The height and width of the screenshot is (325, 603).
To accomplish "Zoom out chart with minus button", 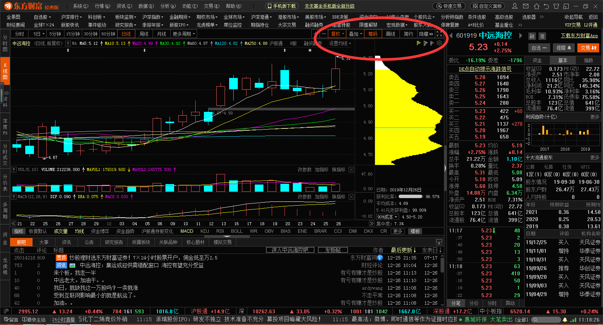I will (324, 34).
